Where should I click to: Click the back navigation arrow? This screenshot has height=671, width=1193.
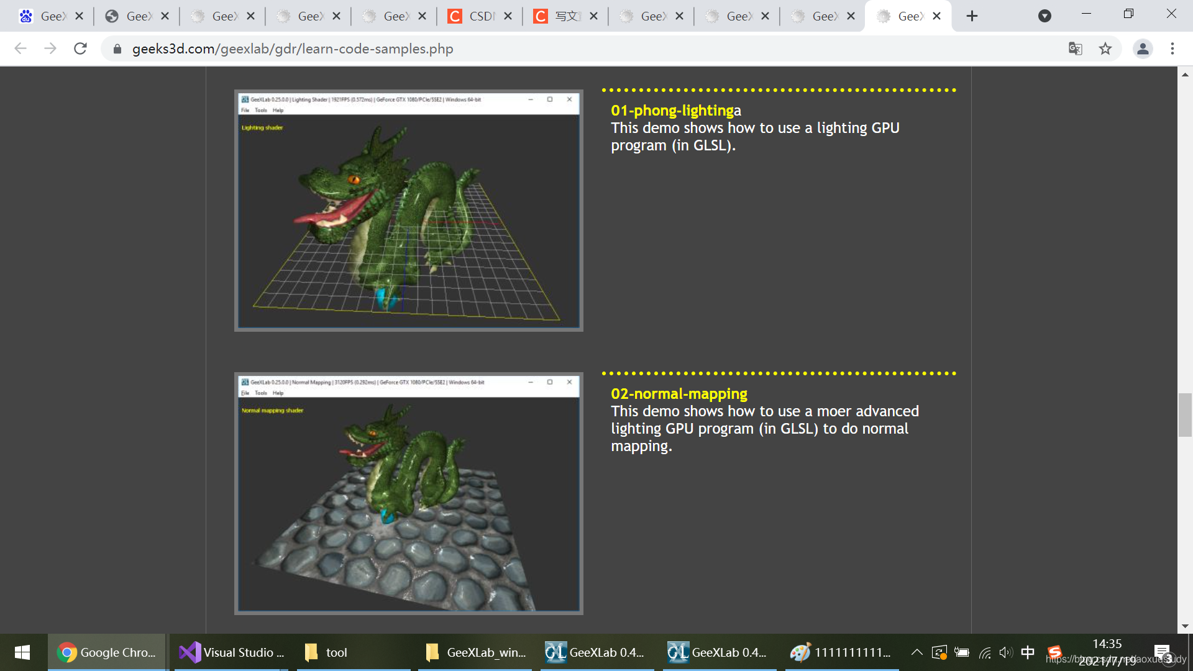pos(21,48)
